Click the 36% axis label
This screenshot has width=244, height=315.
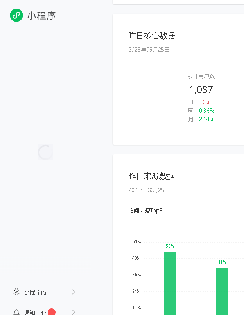tap(136, 275)
